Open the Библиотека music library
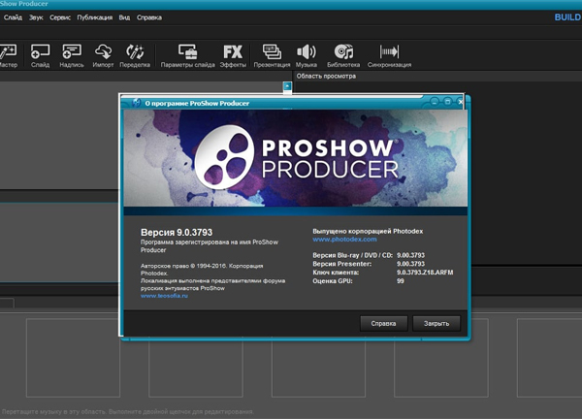The height and width of the screenshot is (419, 582). point(343,54)
